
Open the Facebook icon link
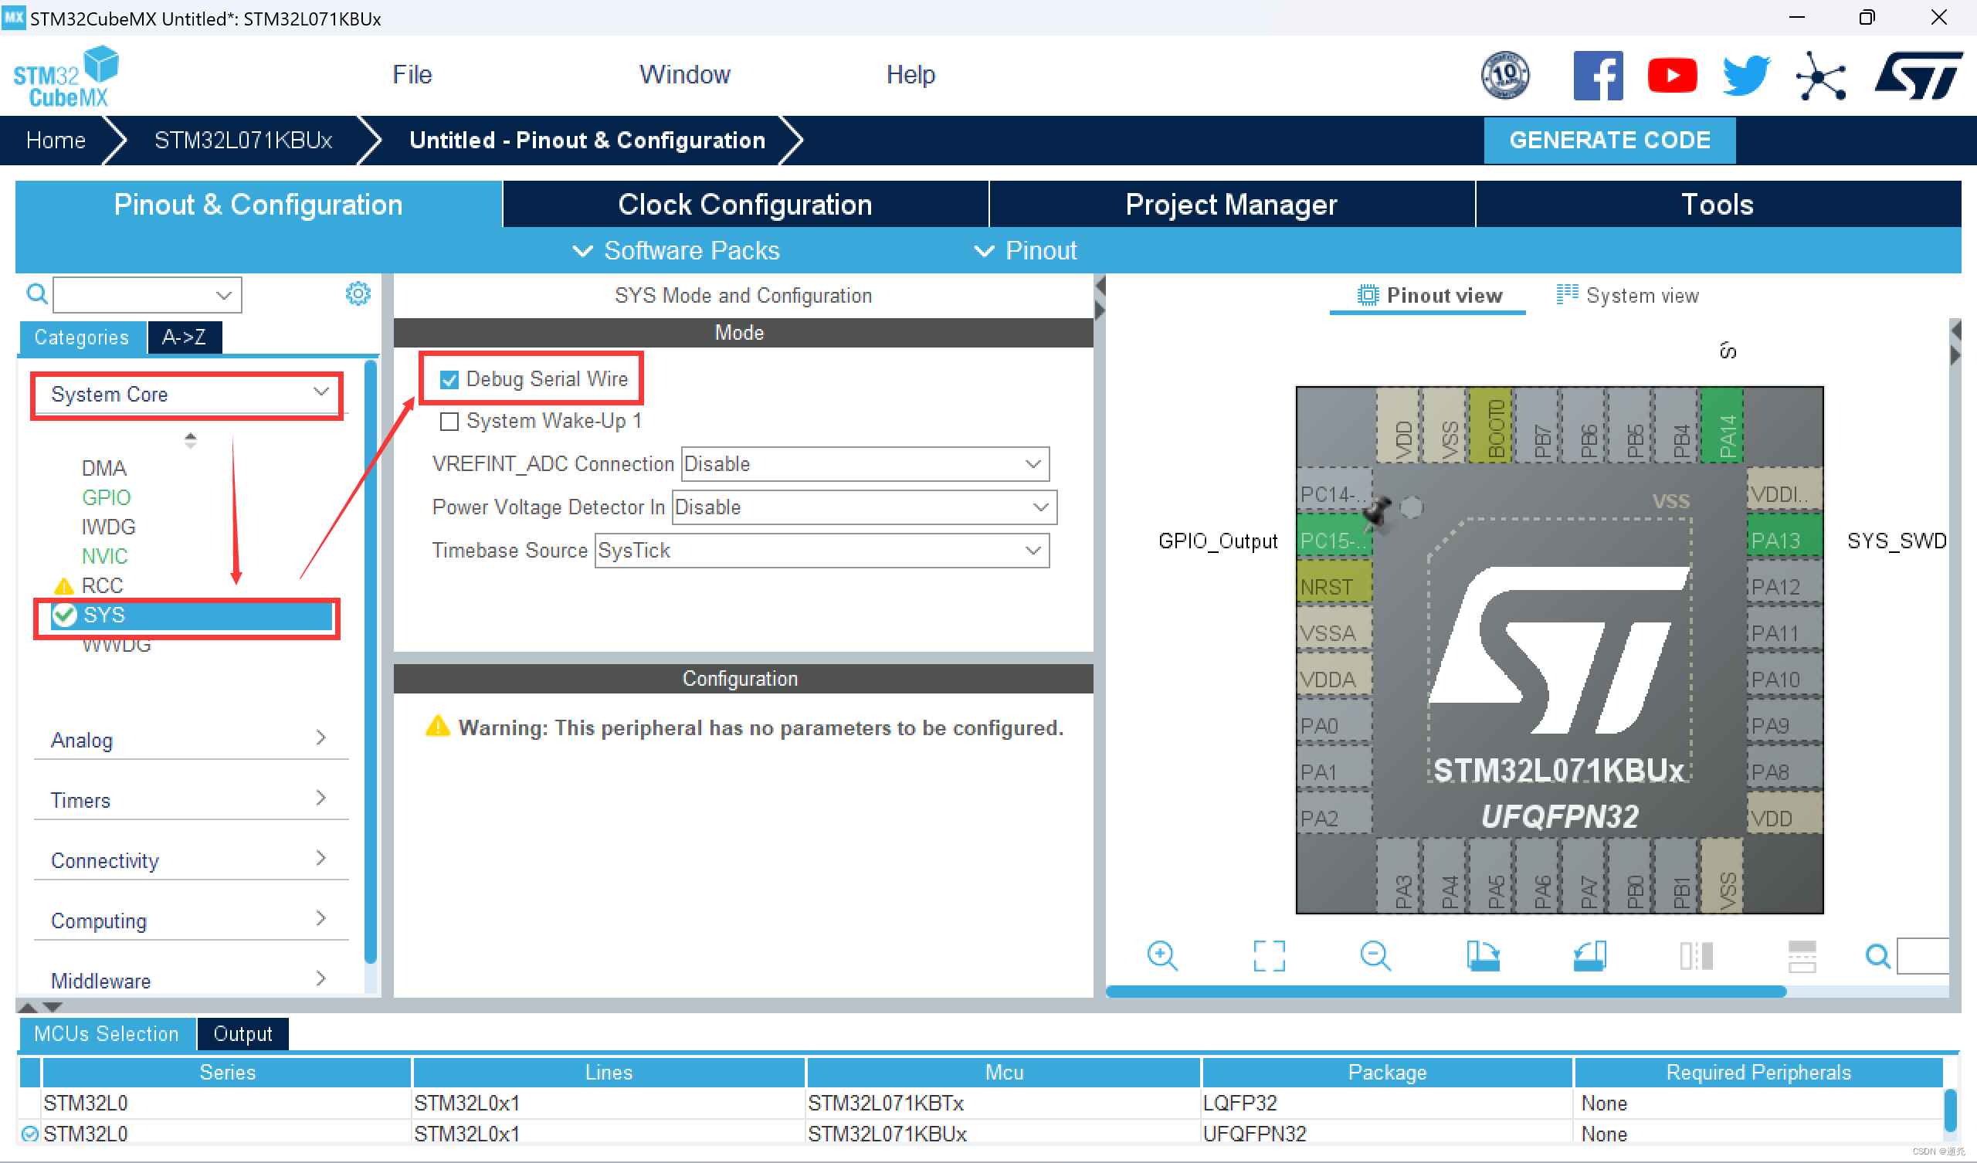1597,76
